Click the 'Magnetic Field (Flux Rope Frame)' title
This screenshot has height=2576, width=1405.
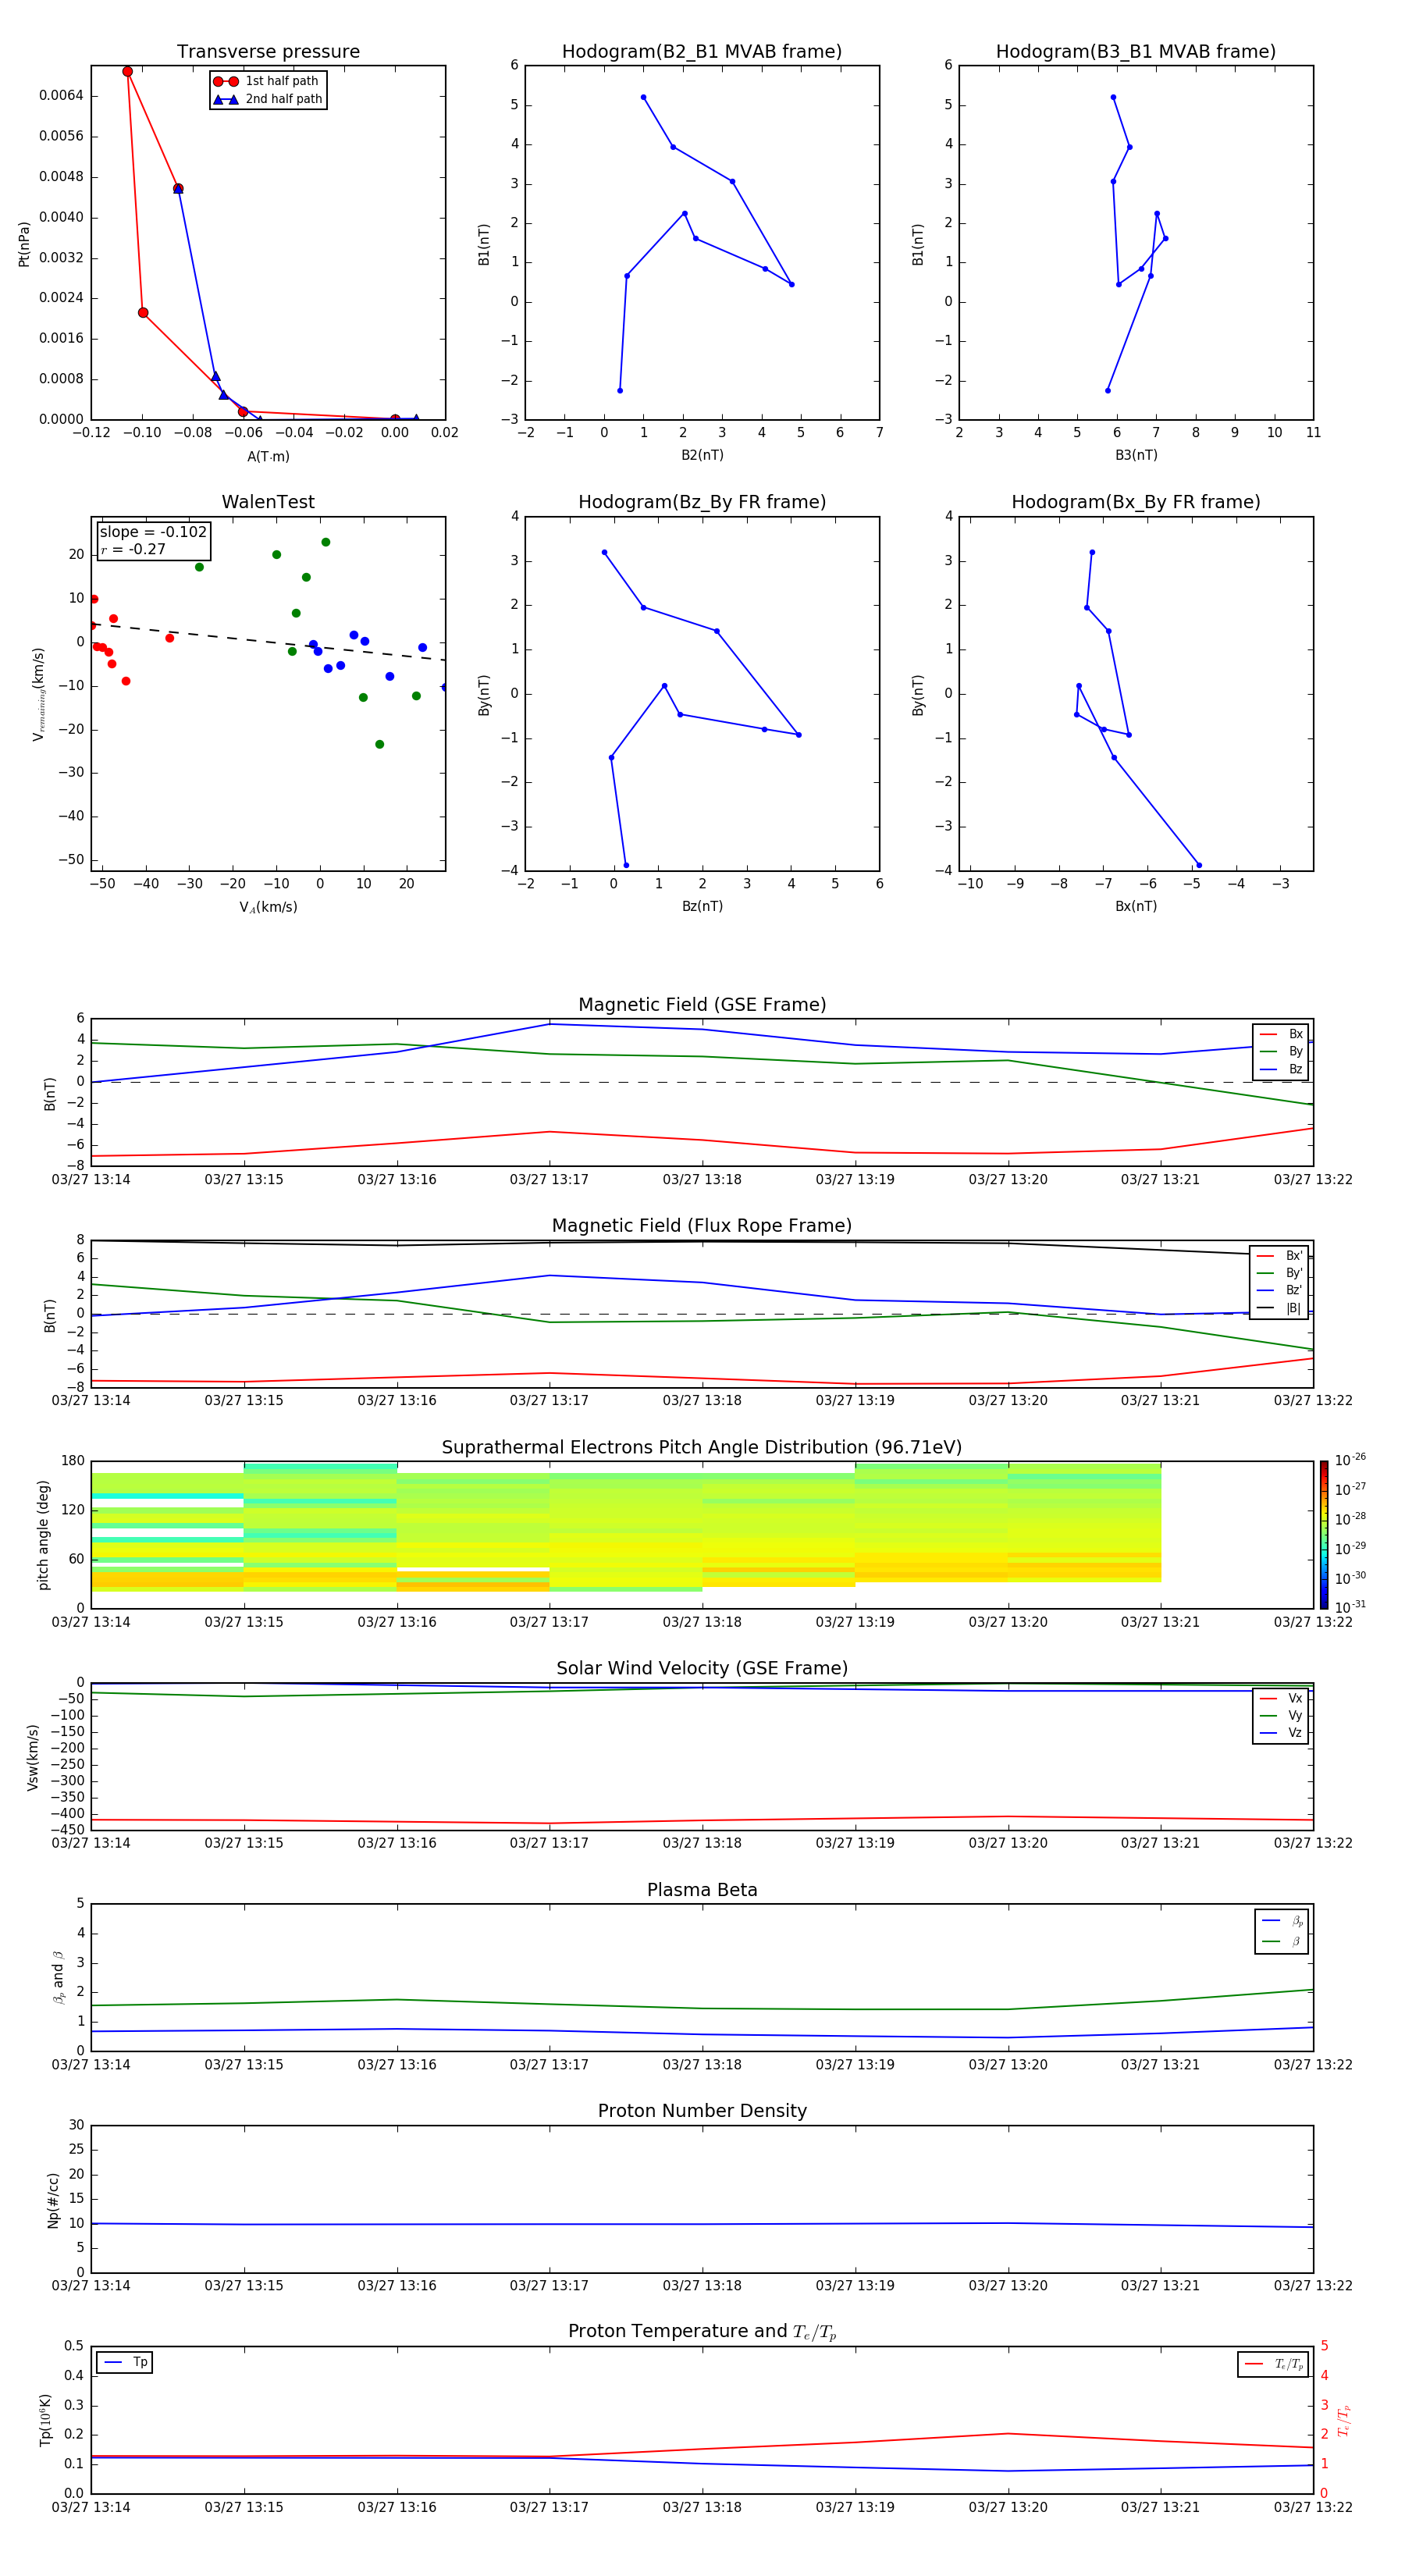click(702, 1226)
